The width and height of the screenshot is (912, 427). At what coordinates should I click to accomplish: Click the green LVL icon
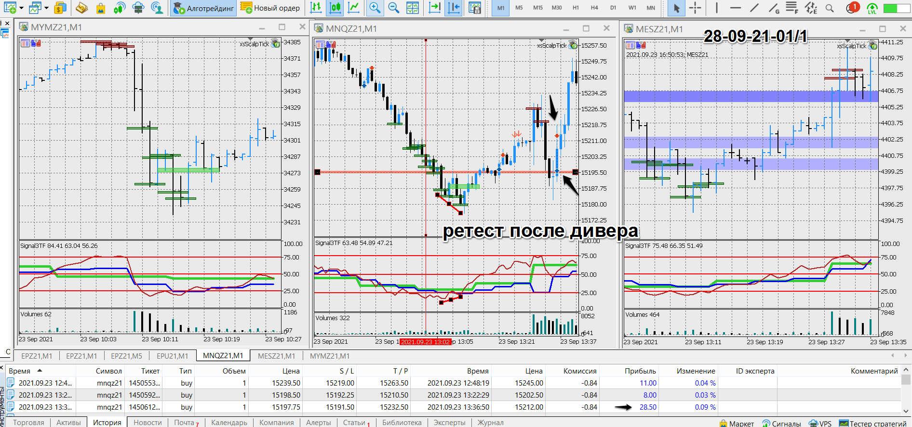pos(872,8)
